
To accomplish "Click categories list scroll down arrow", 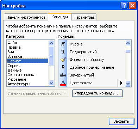I will [x=51, y=83].
